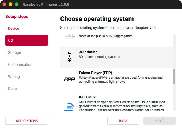Viewport: 182px width, 129px height.
Task: Click the 3D printing nozzle icon
Action: click(70, 57)
